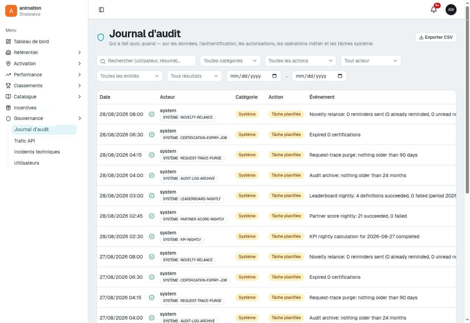Click the orange animation workspace logo

coord(11,11)
